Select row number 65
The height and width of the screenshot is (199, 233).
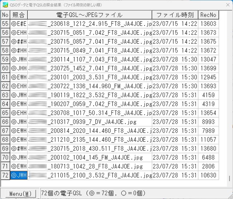[5, 113]
